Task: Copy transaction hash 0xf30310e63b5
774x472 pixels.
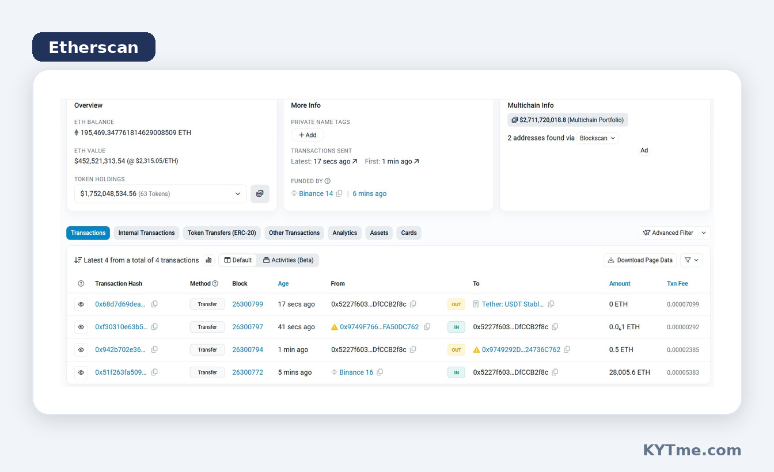Action: (154, 327)
